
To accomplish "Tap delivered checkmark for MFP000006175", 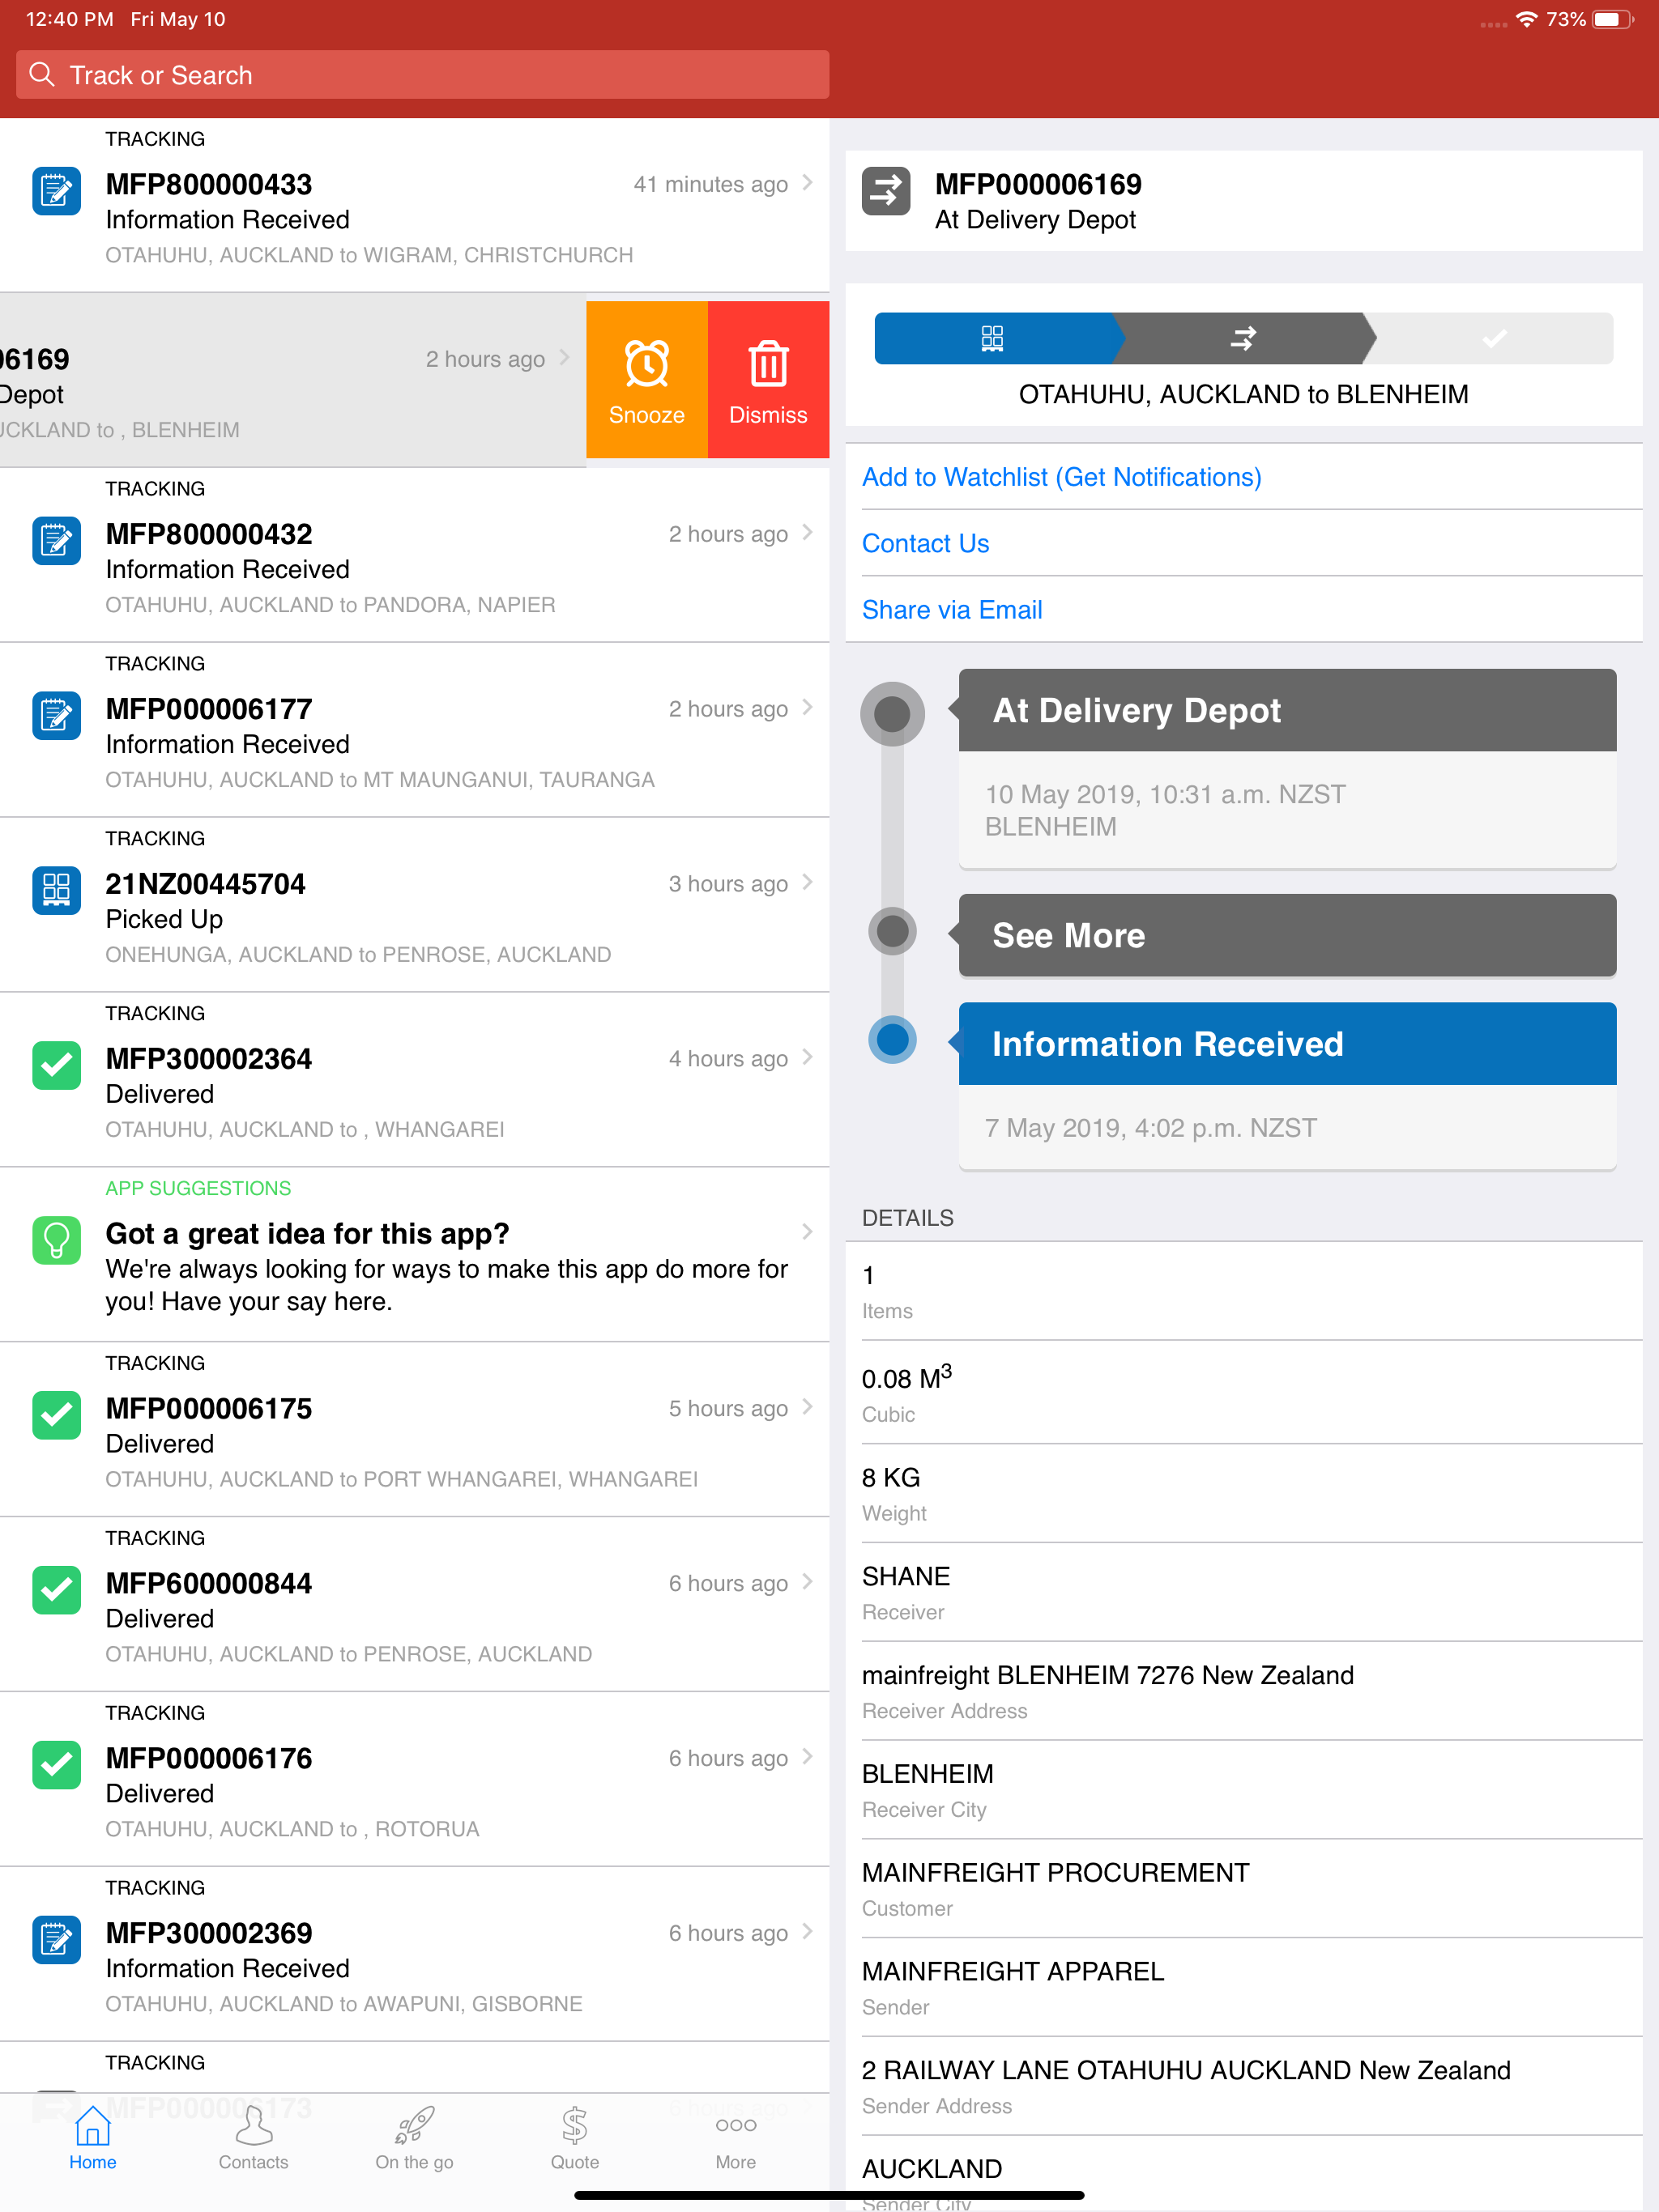I will tap(57, 1416).
